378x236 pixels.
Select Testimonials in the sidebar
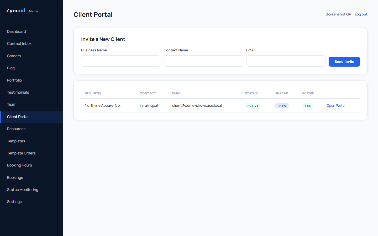(x=31, y=92)
